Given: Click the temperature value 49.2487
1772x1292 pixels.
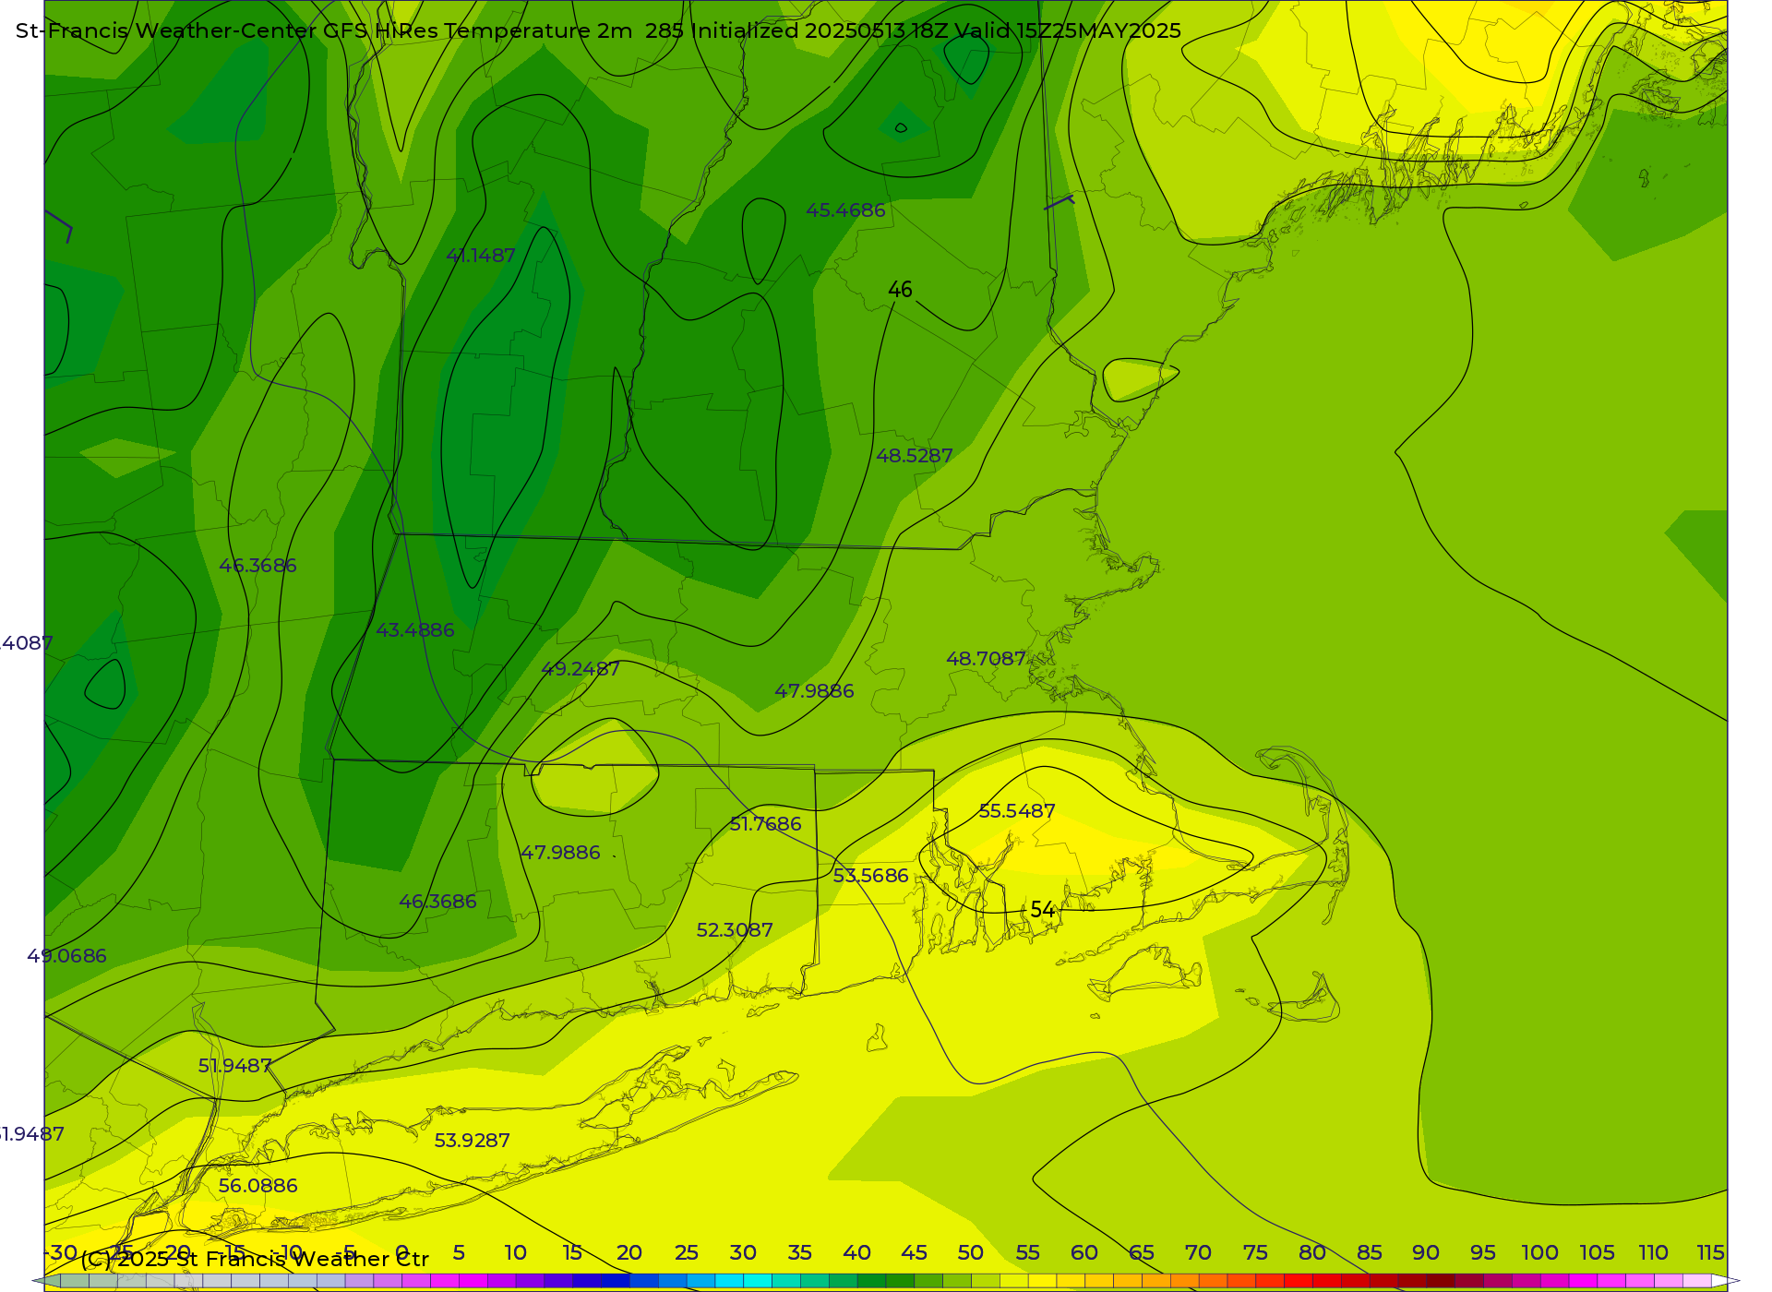Looking at the screenshot, I should click(x=581, y=669).
